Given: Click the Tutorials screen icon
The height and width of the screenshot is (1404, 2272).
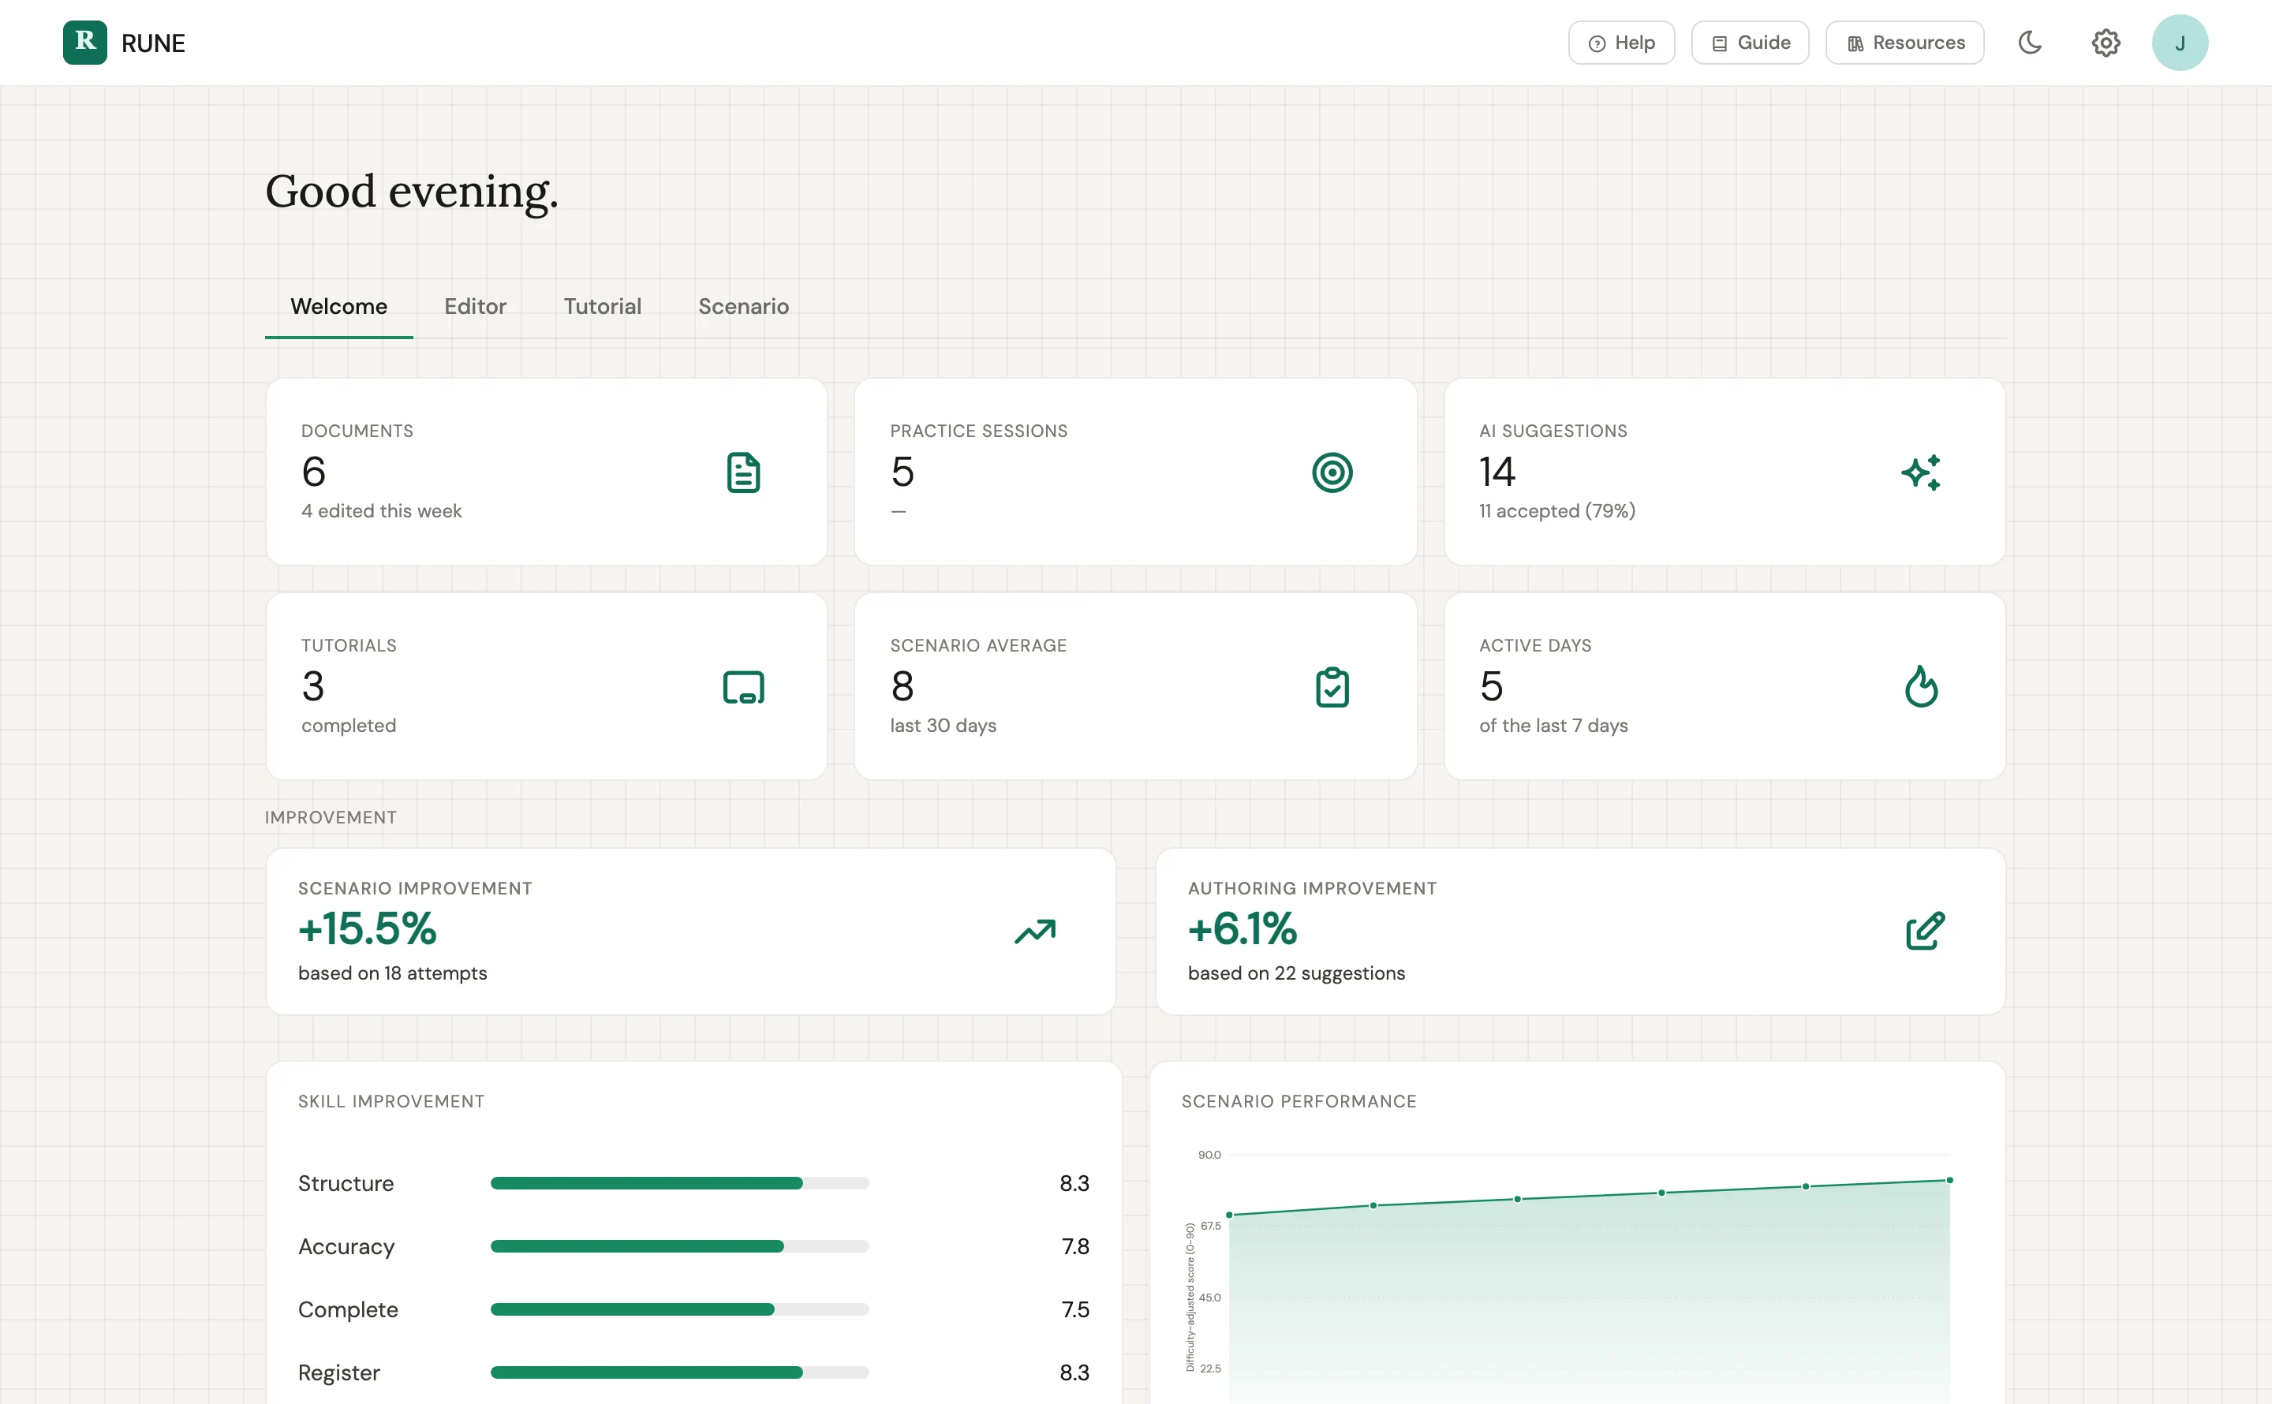Looking at the screenshot, I should (743, 687).
